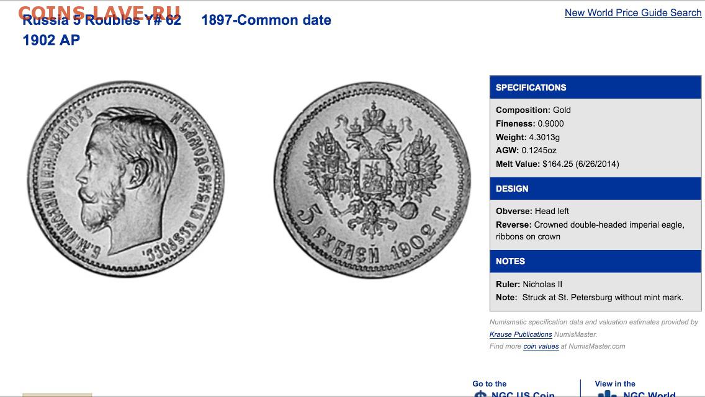The height and width of the screenshot is (397, 705).
Task: Open the Krause Publications link
Action: (x=521, y=334)
